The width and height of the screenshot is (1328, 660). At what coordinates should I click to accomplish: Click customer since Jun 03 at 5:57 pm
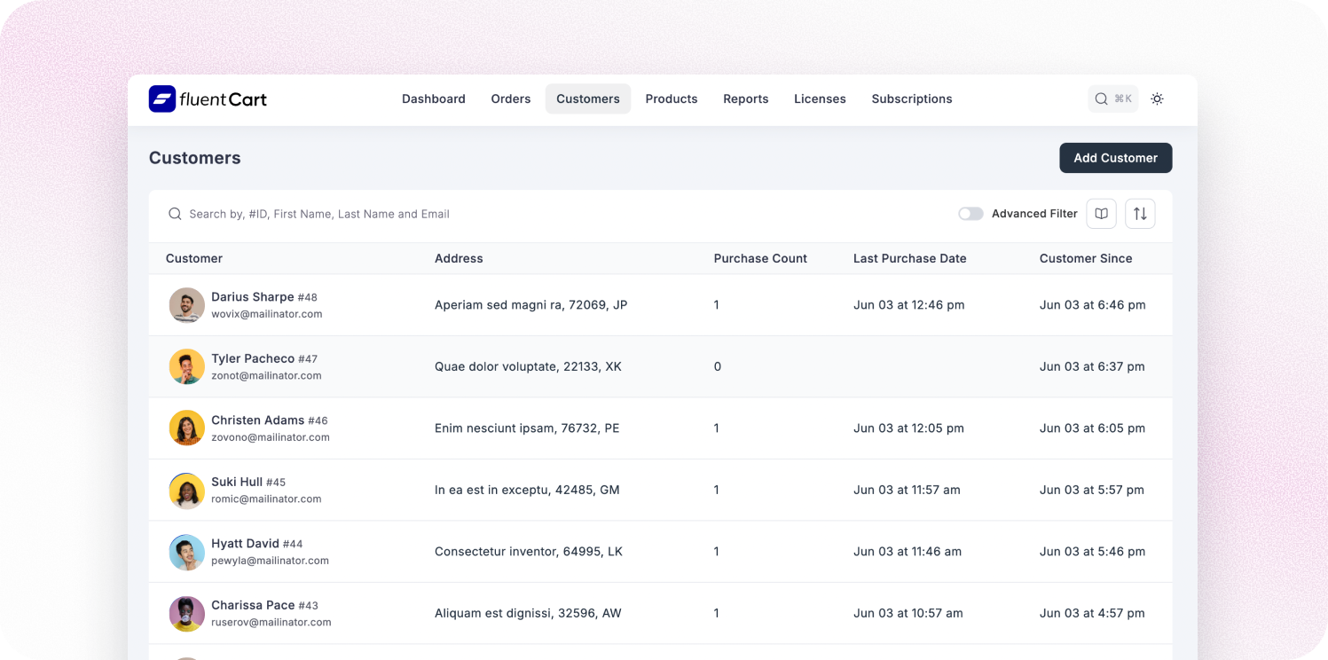coord(1092,490)
